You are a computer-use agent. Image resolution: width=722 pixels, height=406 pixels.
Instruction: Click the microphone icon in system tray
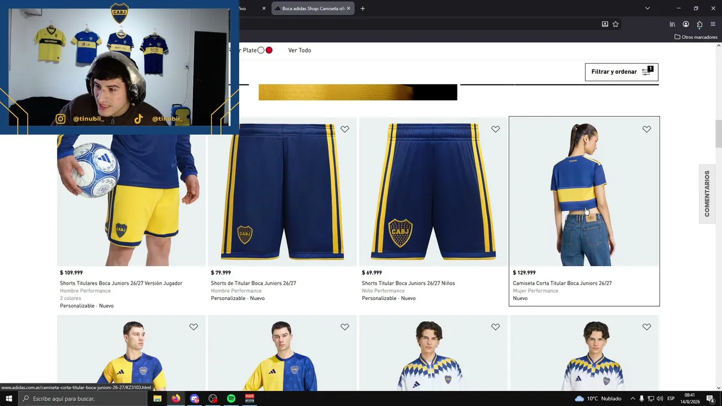641,399
